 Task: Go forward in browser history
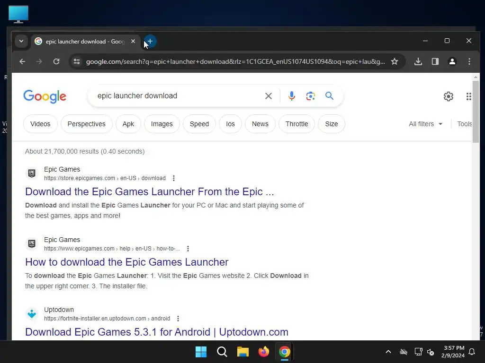pos(39,61)
